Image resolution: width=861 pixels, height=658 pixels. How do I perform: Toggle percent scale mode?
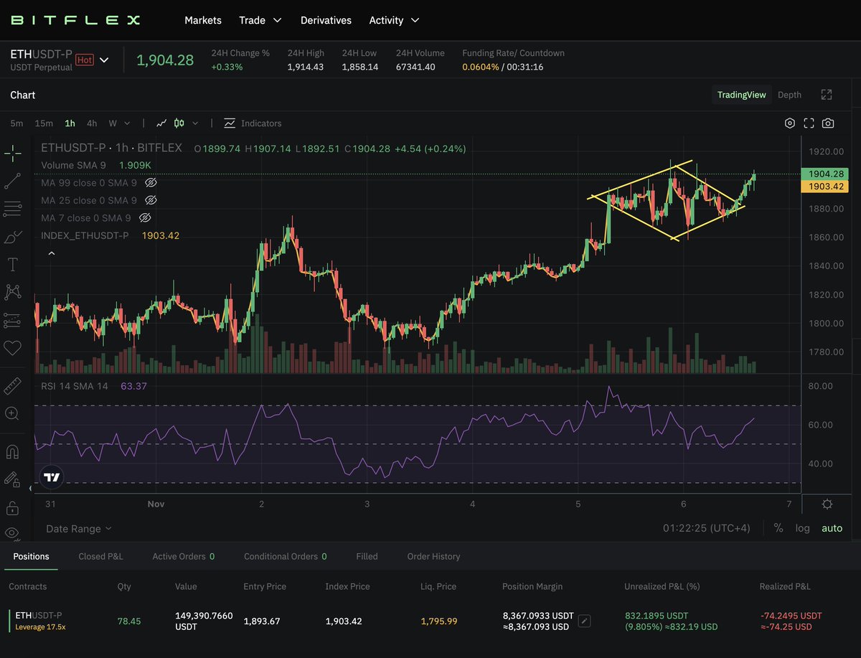pos(778,528)
